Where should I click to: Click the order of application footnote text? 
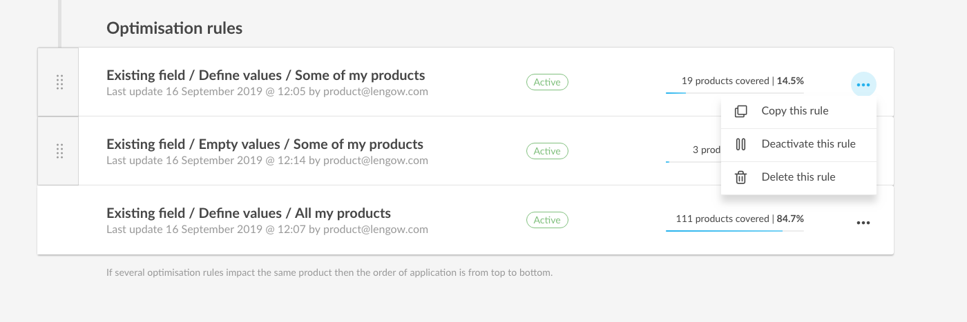tap(329, 272)
